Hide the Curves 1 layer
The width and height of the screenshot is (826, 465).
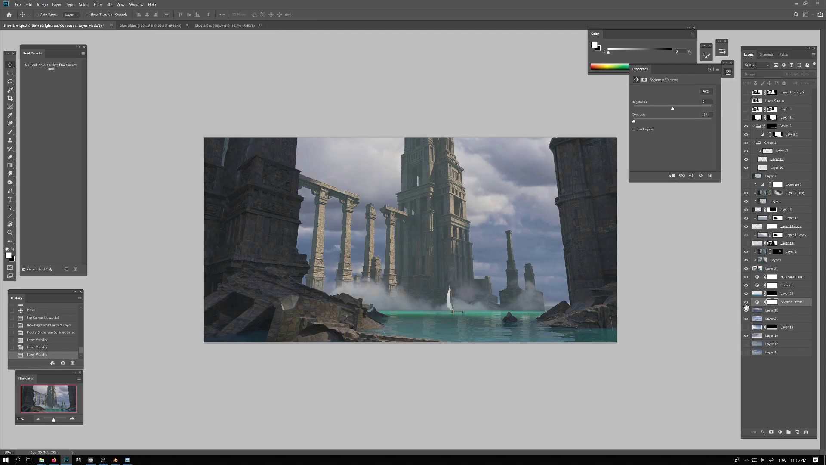(x=746, y=285)
